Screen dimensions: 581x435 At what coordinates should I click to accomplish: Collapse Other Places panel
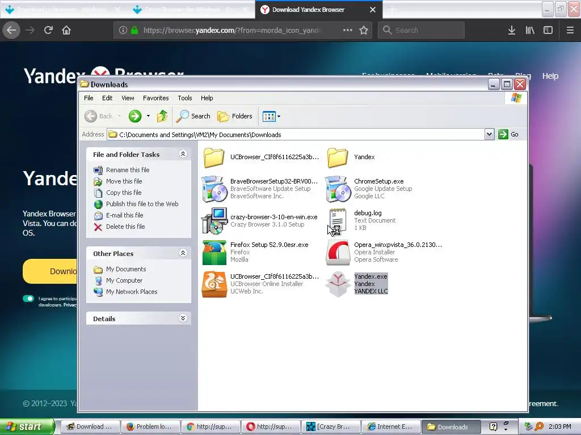[183, 253]
